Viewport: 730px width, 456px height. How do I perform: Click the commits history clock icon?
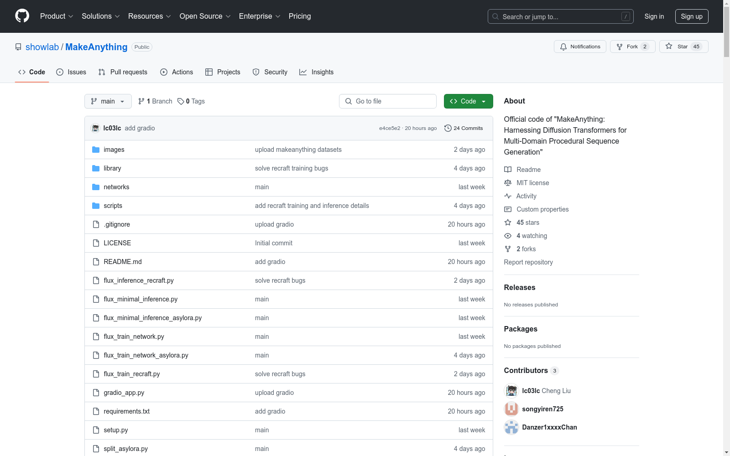448,128
